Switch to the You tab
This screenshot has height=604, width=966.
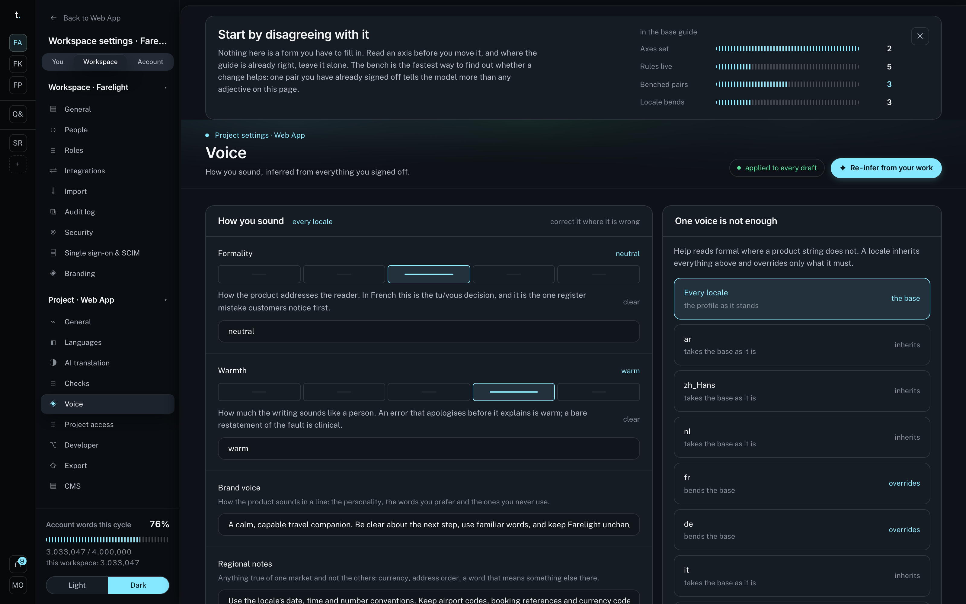(x=58, y=62)
